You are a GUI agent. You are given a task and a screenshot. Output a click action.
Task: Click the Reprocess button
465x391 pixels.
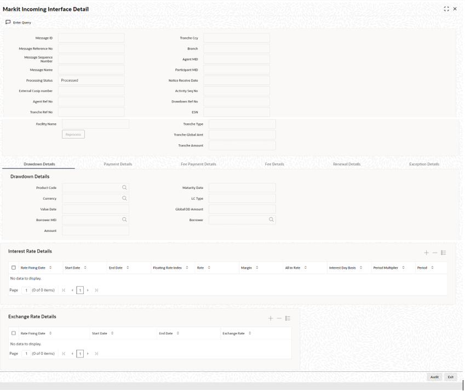(x=73, y=134)
